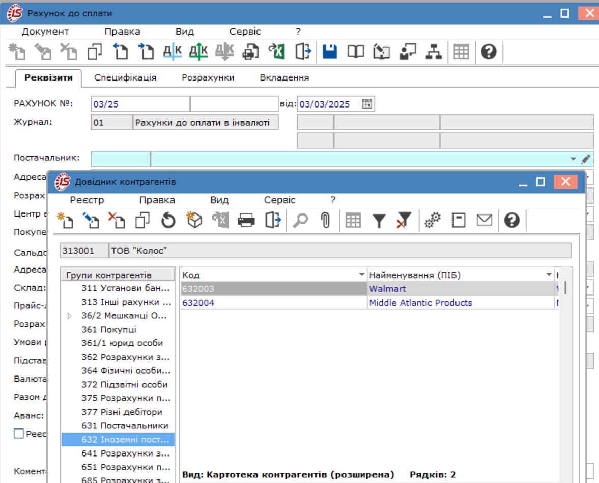The width and height of the screenshot is (599, 483).
Task: Click the РАХУНОК № field with 03/25
Action: [x=140, y=104]
